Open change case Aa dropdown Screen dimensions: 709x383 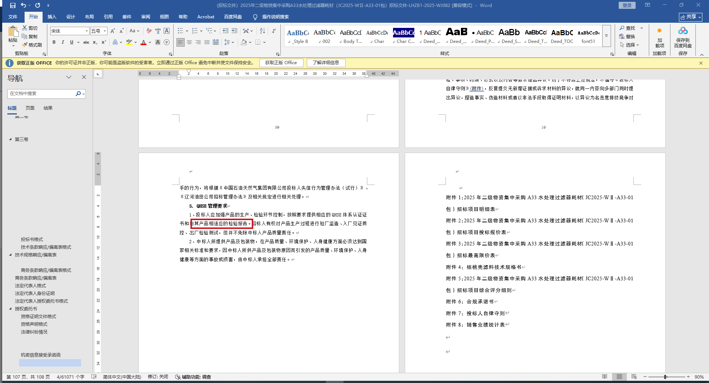pos(135,31)
